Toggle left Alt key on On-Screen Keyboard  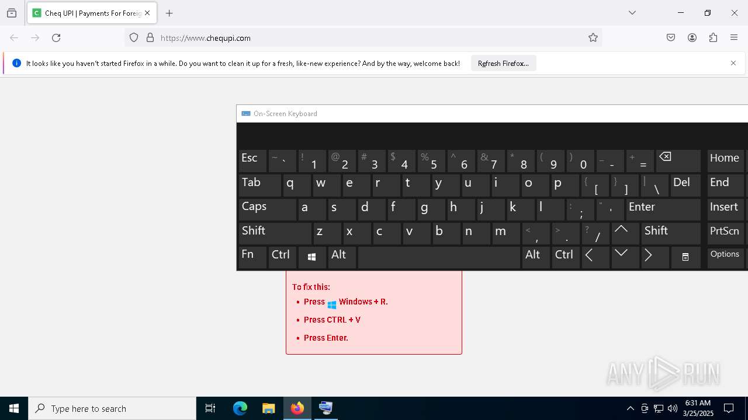point(342,257)
